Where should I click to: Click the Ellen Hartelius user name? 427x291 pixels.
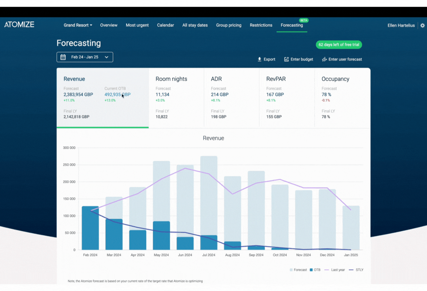[401, 25]
